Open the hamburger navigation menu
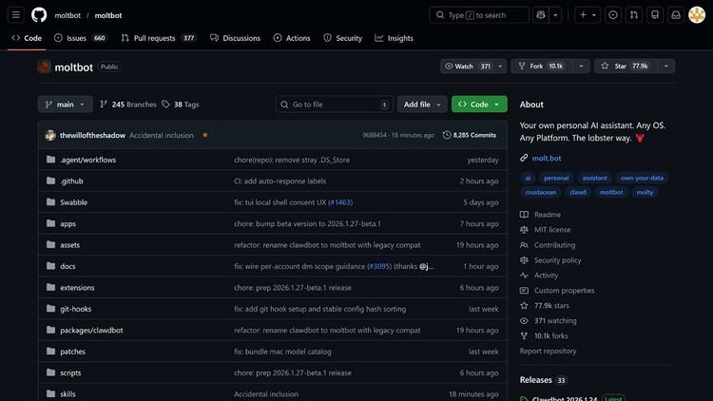 pos(16,15)
